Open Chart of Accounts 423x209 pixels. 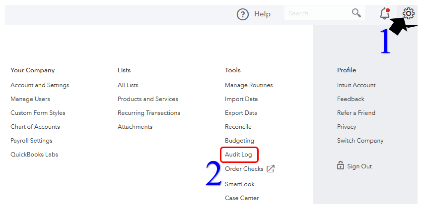(x=35, y=127)
